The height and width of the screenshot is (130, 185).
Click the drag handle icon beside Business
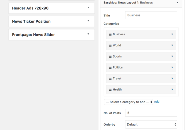[110, 34]
